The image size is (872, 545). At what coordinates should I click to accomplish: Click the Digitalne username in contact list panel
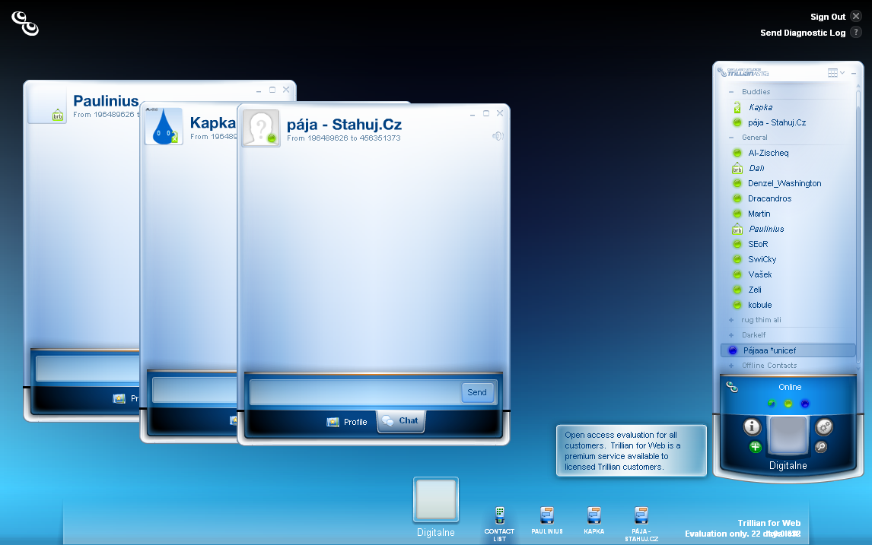788,465
